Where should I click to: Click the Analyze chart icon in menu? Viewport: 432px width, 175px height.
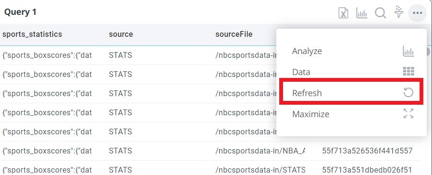pos(409,51)
